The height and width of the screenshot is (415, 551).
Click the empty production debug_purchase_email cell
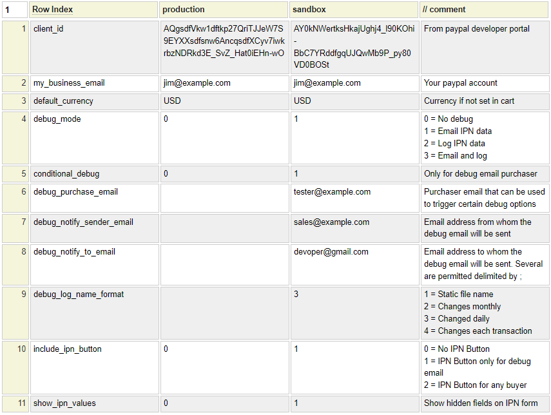[223, 198]
